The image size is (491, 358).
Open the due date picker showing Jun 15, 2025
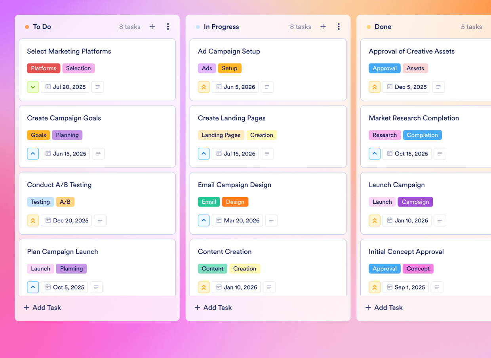[65, 153]
